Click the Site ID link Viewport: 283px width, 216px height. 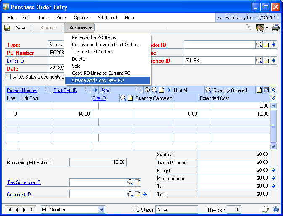click(x=99, y=98)
